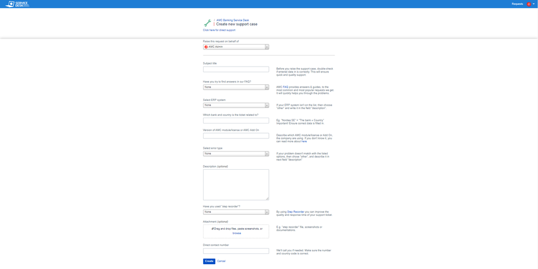Click the Service Desk logo
The height and width of the screenshot is (269, 538).
click(x=17, y=4)
